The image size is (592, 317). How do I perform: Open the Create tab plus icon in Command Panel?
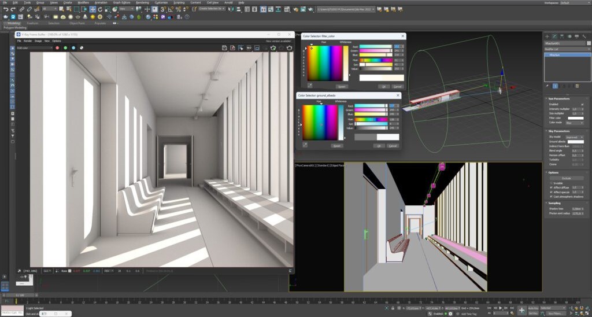pyautogui.click(x=547, y=36)
